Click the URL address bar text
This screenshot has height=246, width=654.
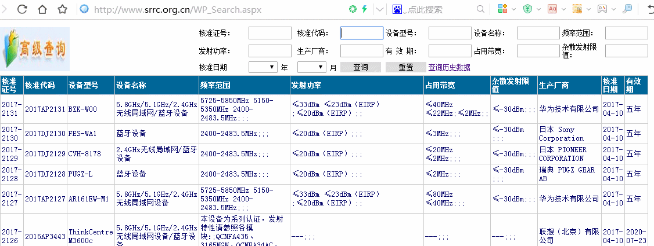pyautogui.click(x=178, y=9)
